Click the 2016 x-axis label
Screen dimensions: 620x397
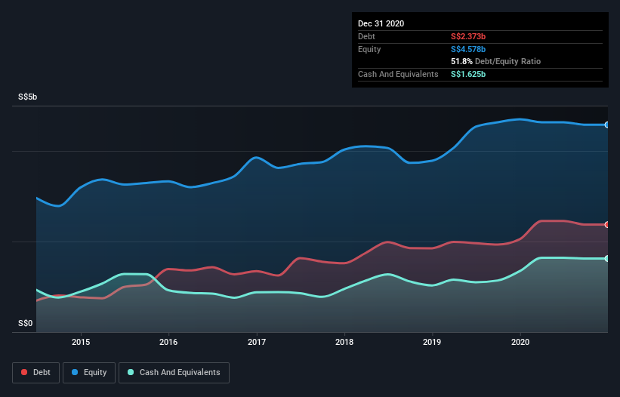tap(168, 342)
